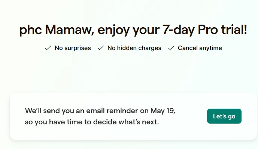This screenshot has height=149, width=258.
Task: Click the word email in reminder text
Action: pyautogui.click(x=95, y=111)
